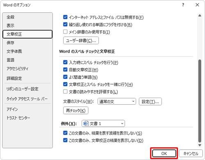
Task: Open the 文字体裁 category
Action: [x=27, y=51]
